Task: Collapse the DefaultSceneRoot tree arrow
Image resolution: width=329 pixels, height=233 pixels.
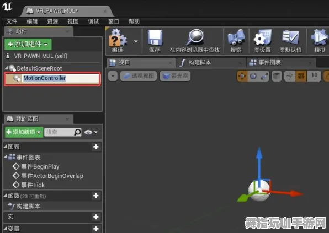Action: coord(6,68)
